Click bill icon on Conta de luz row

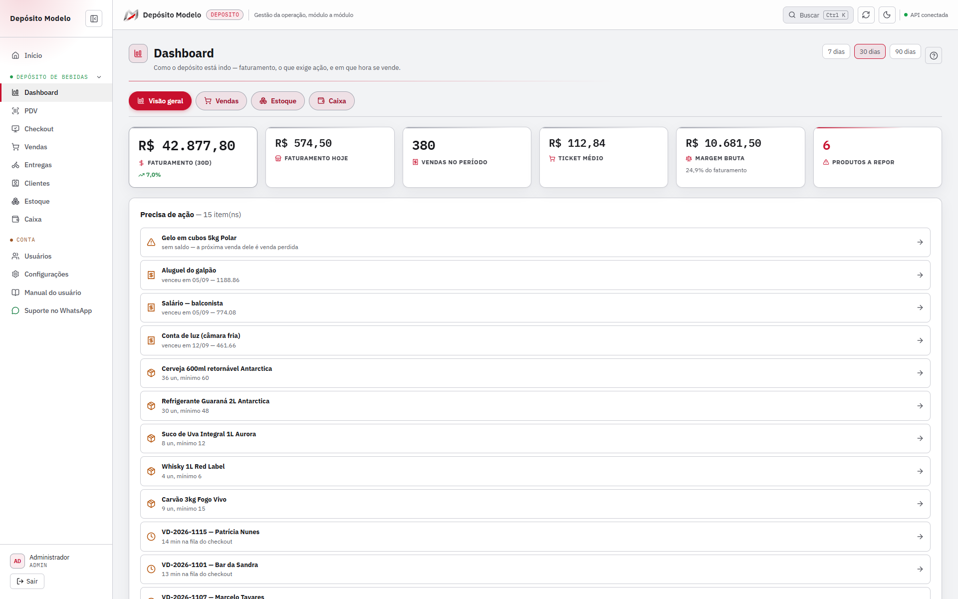point(151,340)
